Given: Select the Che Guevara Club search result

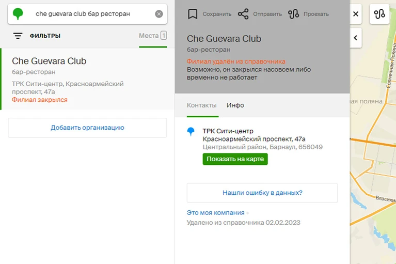Looking at the screenshot, I should (87, 79).
